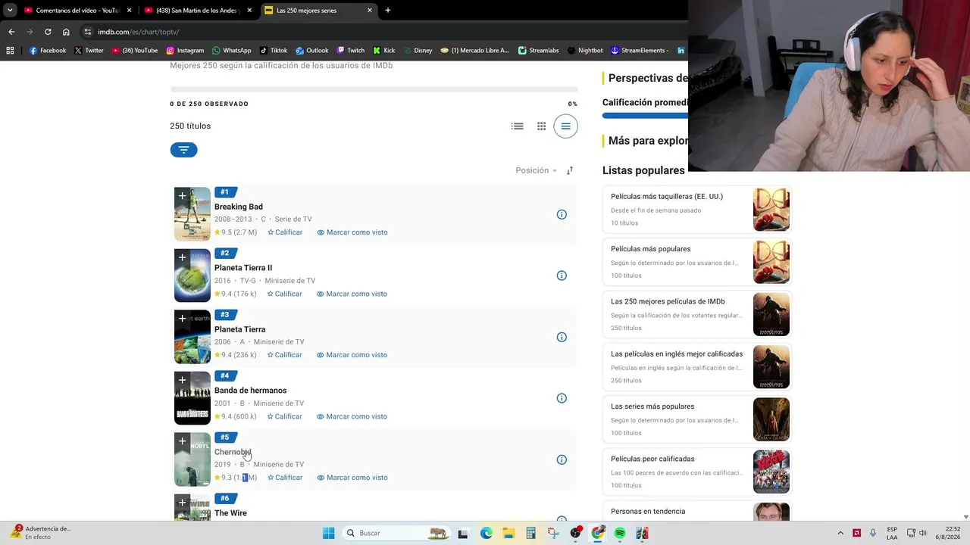Open the filter options button
The width and height of the screenshot is (970, 545).
(183, 150)
